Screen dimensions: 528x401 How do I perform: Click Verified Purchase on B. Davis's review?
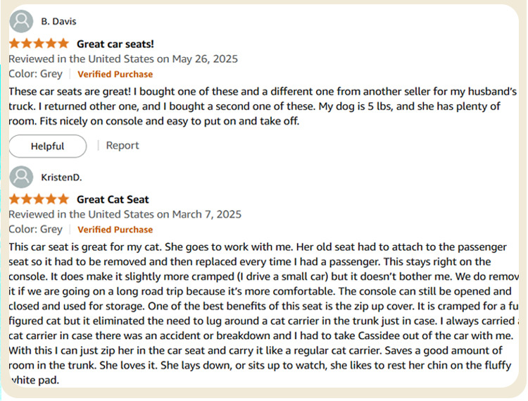115,74
